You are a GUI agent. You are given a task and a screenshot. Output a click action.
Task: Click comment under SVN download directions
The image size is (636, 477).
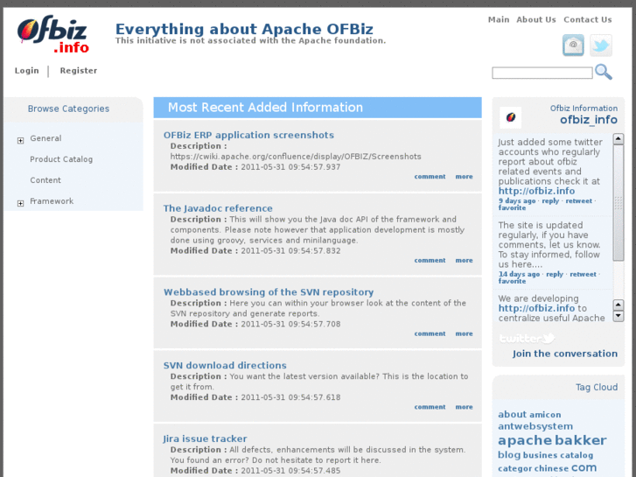pyautogui.click(x=430, y=407)
